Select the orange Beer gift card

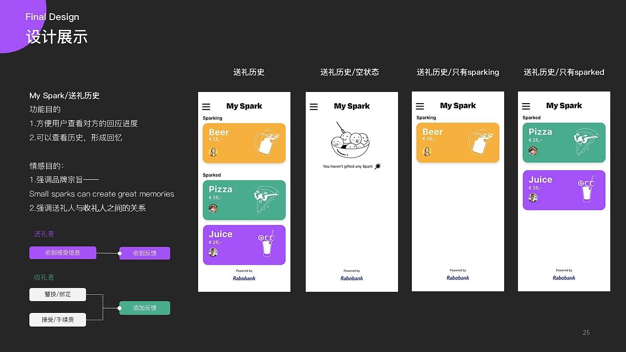[244, 143]
